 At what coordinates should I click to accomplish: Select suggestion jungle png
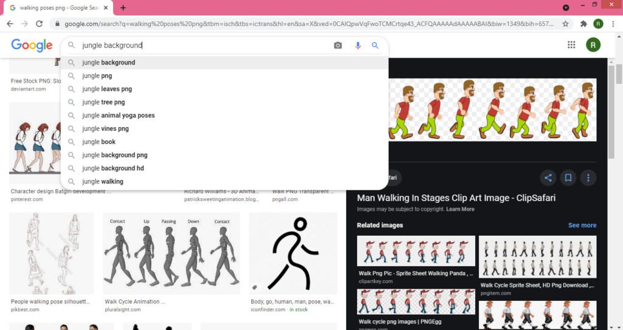tap(224, 75)
